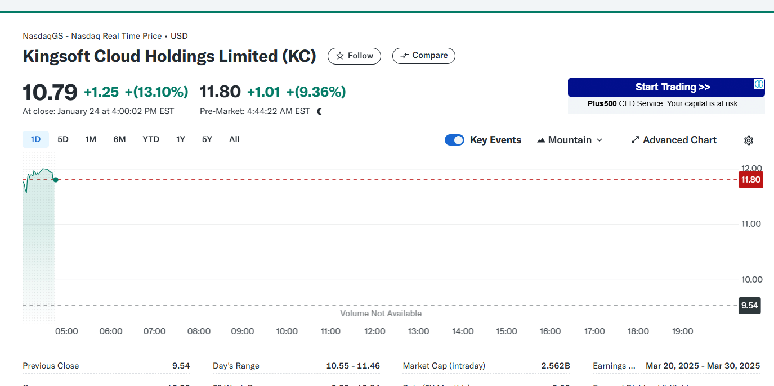Click the 2.562B market cap value
The width and height of the screenshot is (774, 386).
tap(556, 366)
